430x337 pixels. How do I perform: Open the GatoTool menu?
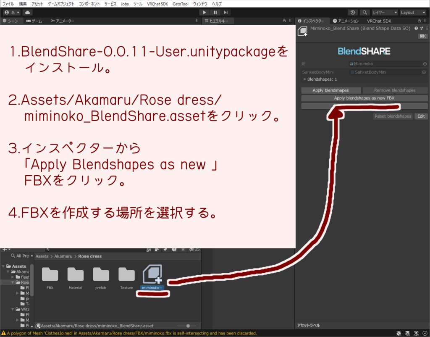(181, 4)
